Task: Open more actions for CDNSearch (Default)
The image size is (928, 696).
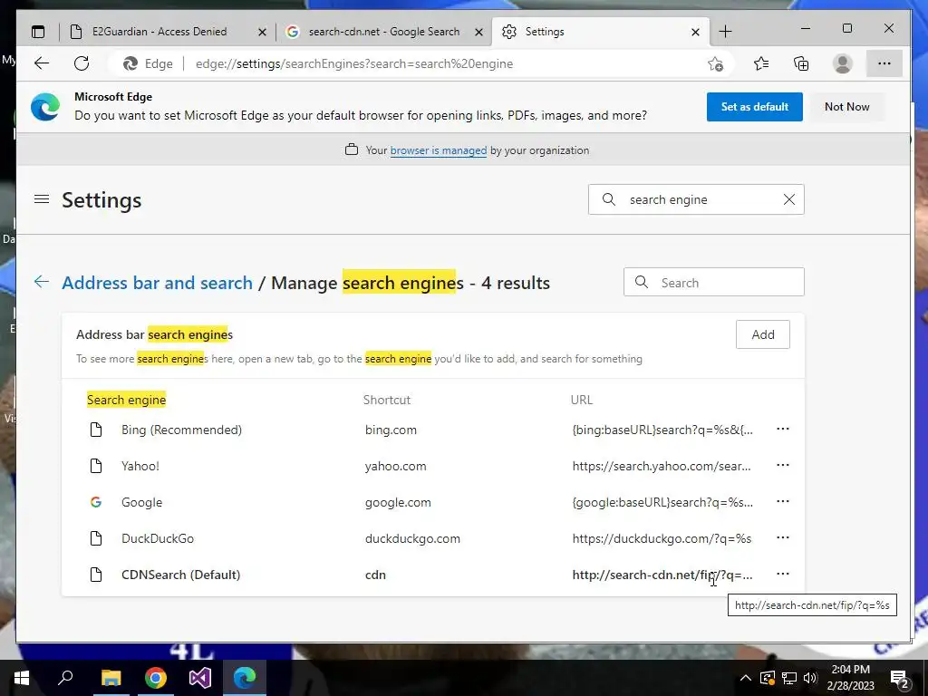Action: click(782, 574)
